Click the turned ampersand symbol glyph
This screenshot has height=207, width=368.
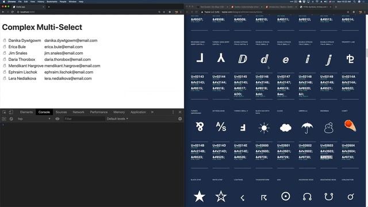[200, 126]
